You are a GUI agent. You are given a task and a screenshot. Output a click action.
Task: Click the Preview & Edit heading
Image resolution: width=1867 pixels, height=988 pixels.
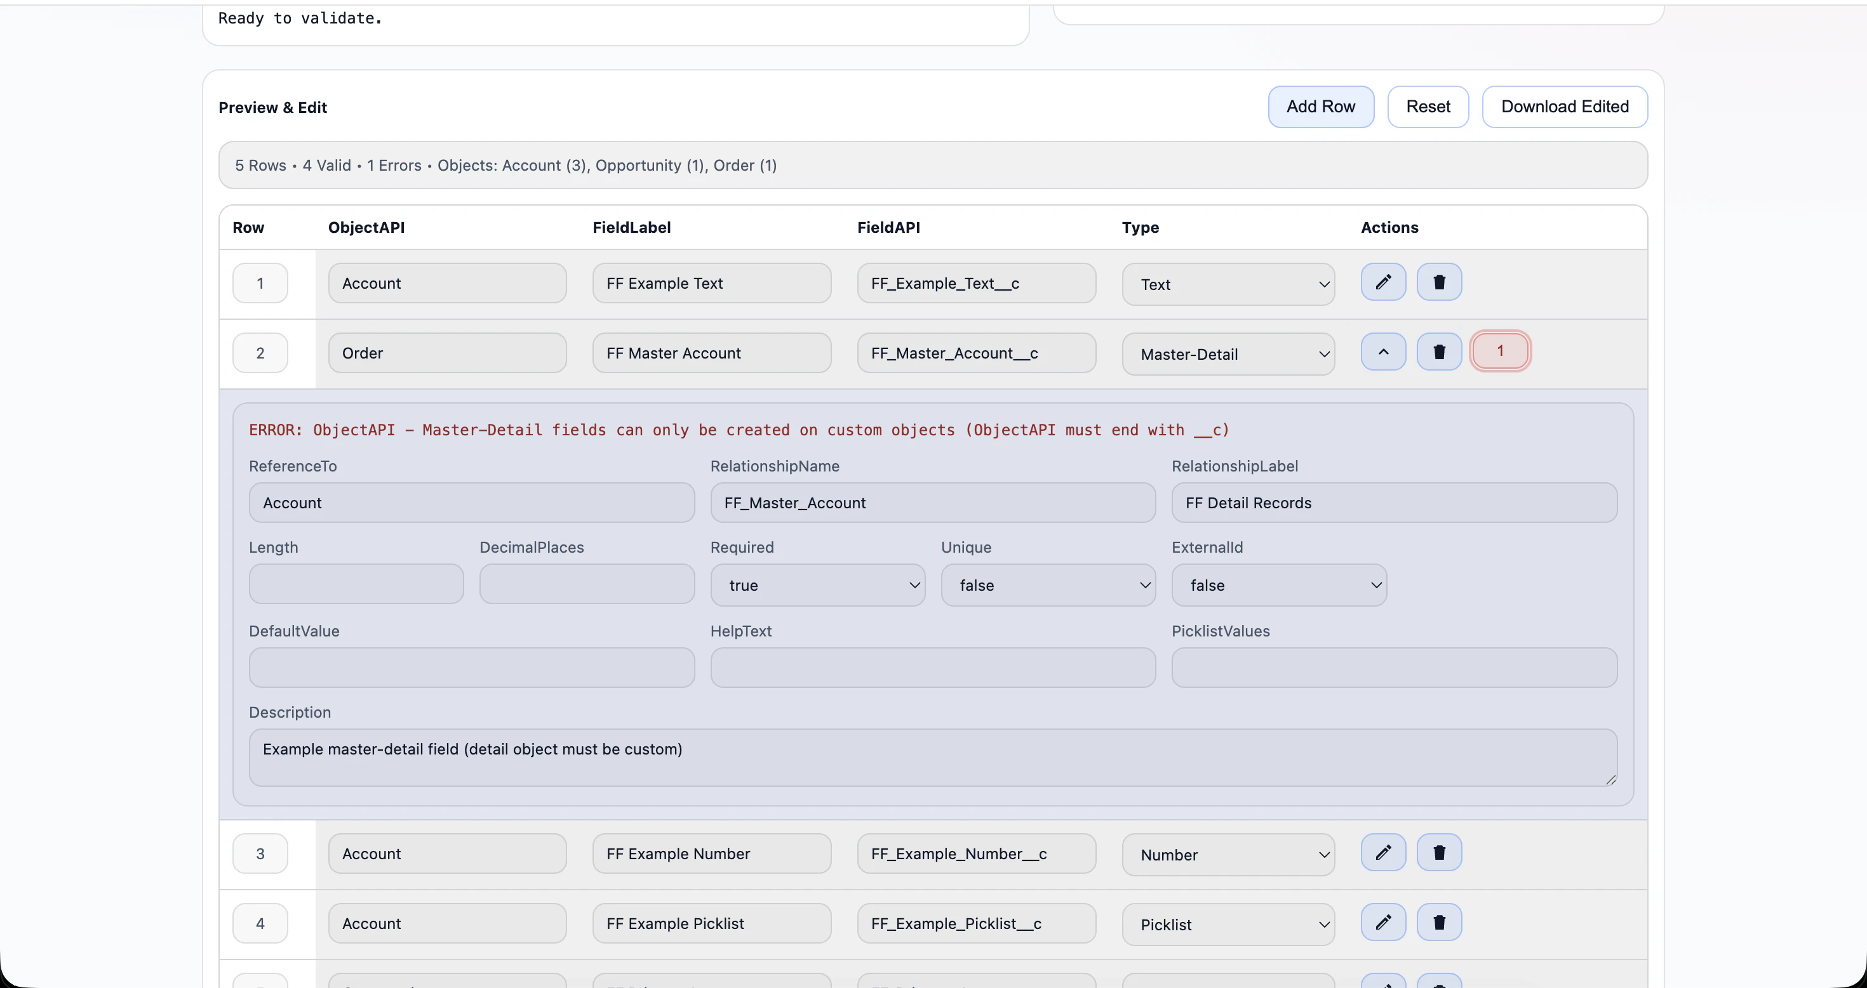(272, 107)
